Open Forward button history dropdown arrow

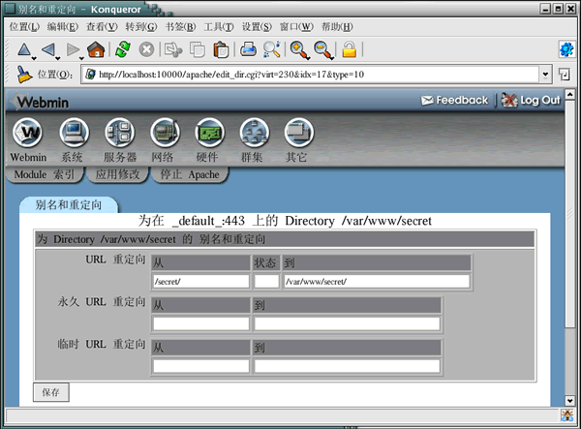click(x=81, y=58)
